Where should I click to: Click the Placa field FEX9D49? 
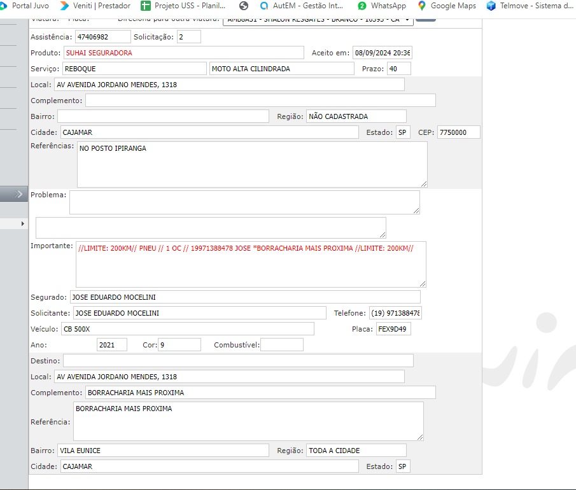(393, 329)
